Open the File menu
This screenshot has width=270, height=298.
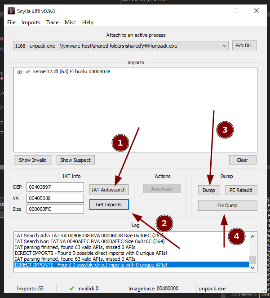pos(11,22)
